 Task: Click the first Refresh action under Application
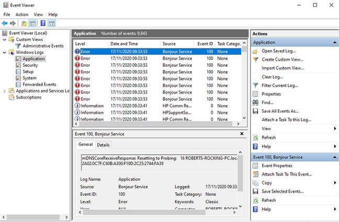[269, 137]
